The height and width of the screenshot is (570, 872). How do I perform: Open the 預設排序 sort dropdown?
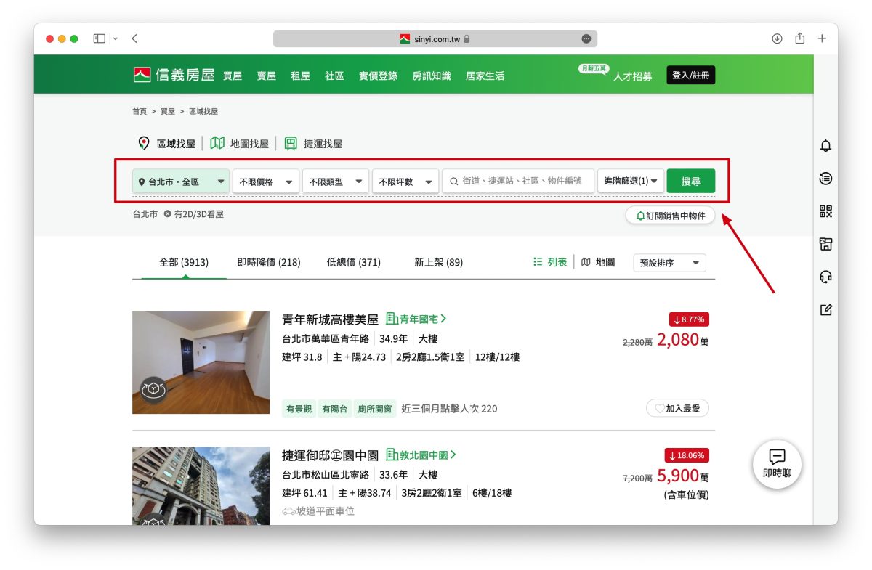coord(669,263)
